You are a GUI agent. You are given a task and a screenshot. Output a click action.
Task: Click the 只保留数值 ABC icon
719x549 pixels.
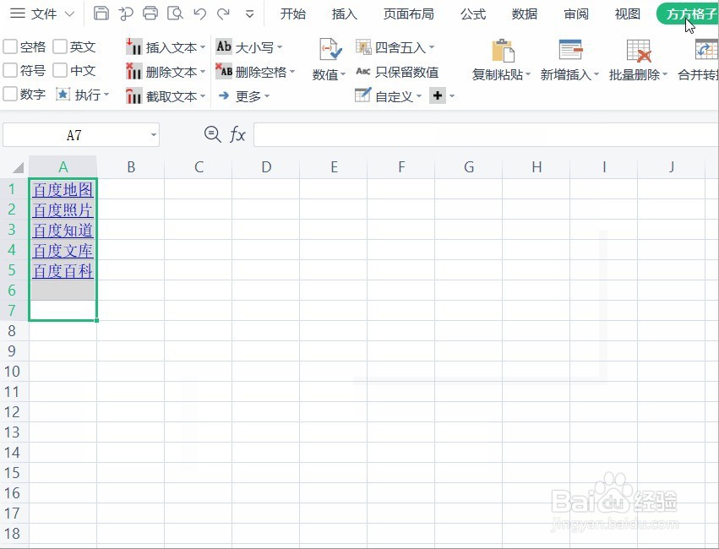[x=363, y=71]
